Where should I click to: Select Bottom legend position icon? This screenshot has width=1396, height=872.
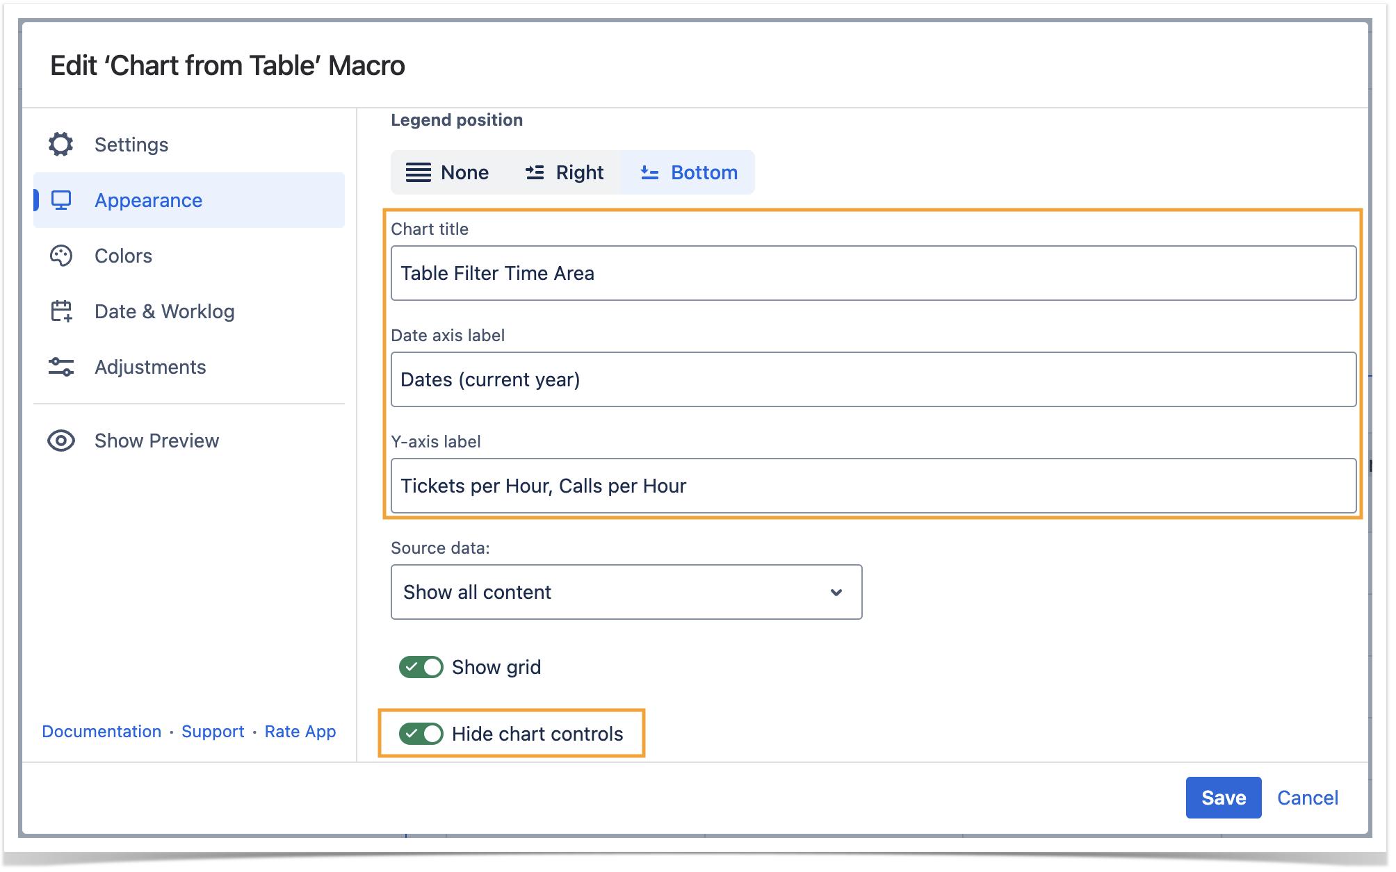[649, 172]
